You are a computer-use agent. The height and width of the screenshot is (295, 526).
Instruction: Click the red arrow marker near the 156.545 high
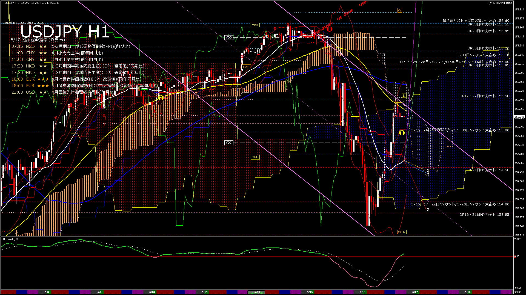[330, 29]
